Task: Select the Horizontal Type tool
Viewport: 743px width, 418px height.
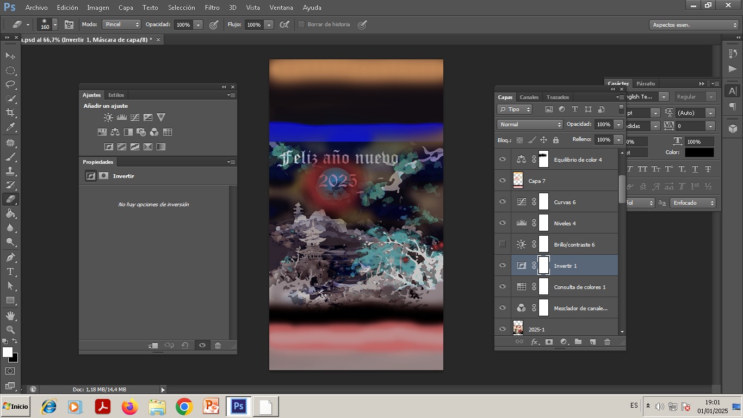Action: click(10, 272)
